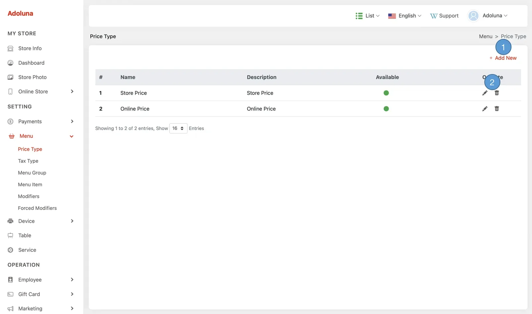532x314 pixels.
Task: Expand the Payments submenu chevron
Action: point(72,121)
